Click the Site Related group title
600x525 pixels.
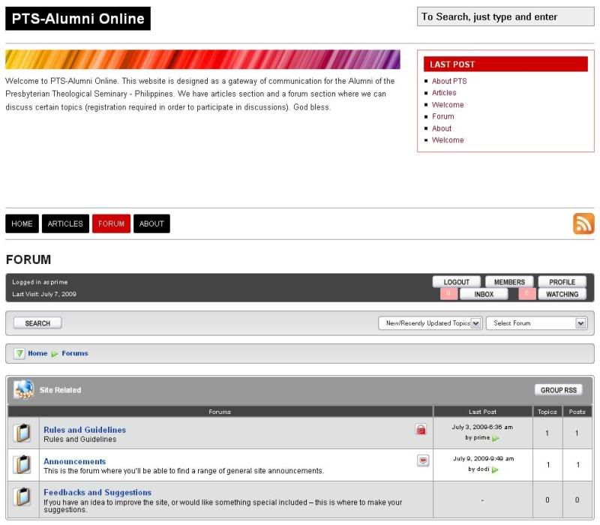pyautogui.click(x=60, y=390)
